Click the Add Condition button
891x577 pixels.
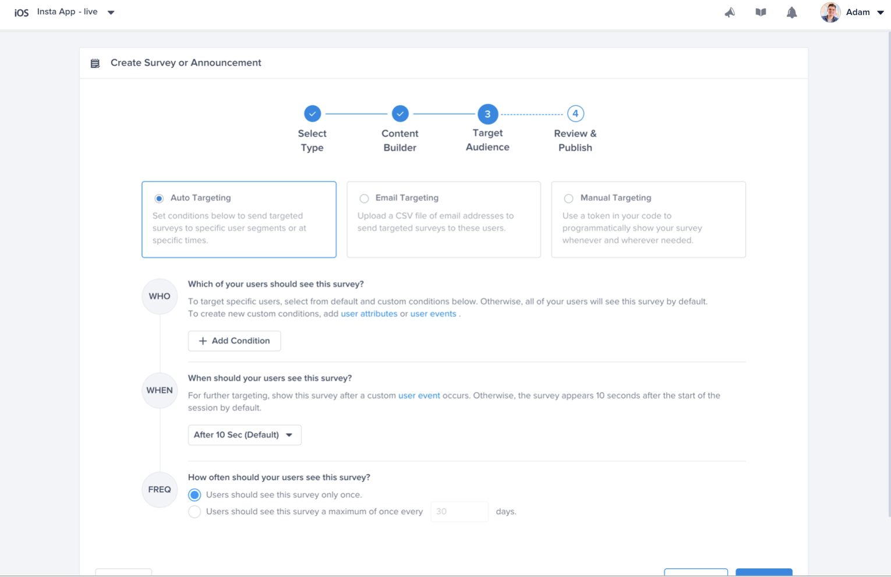[234, 341]
